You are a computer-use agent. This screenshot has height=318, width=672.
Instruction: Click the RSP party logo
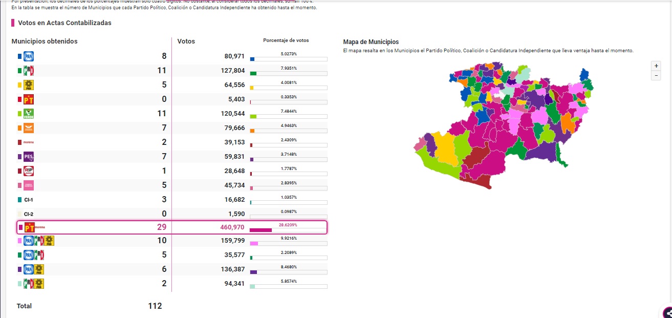tap(29, 171)
